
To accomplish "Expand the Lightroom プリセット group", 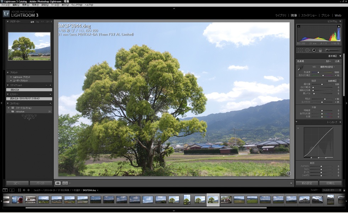I will tap(21, 77).
